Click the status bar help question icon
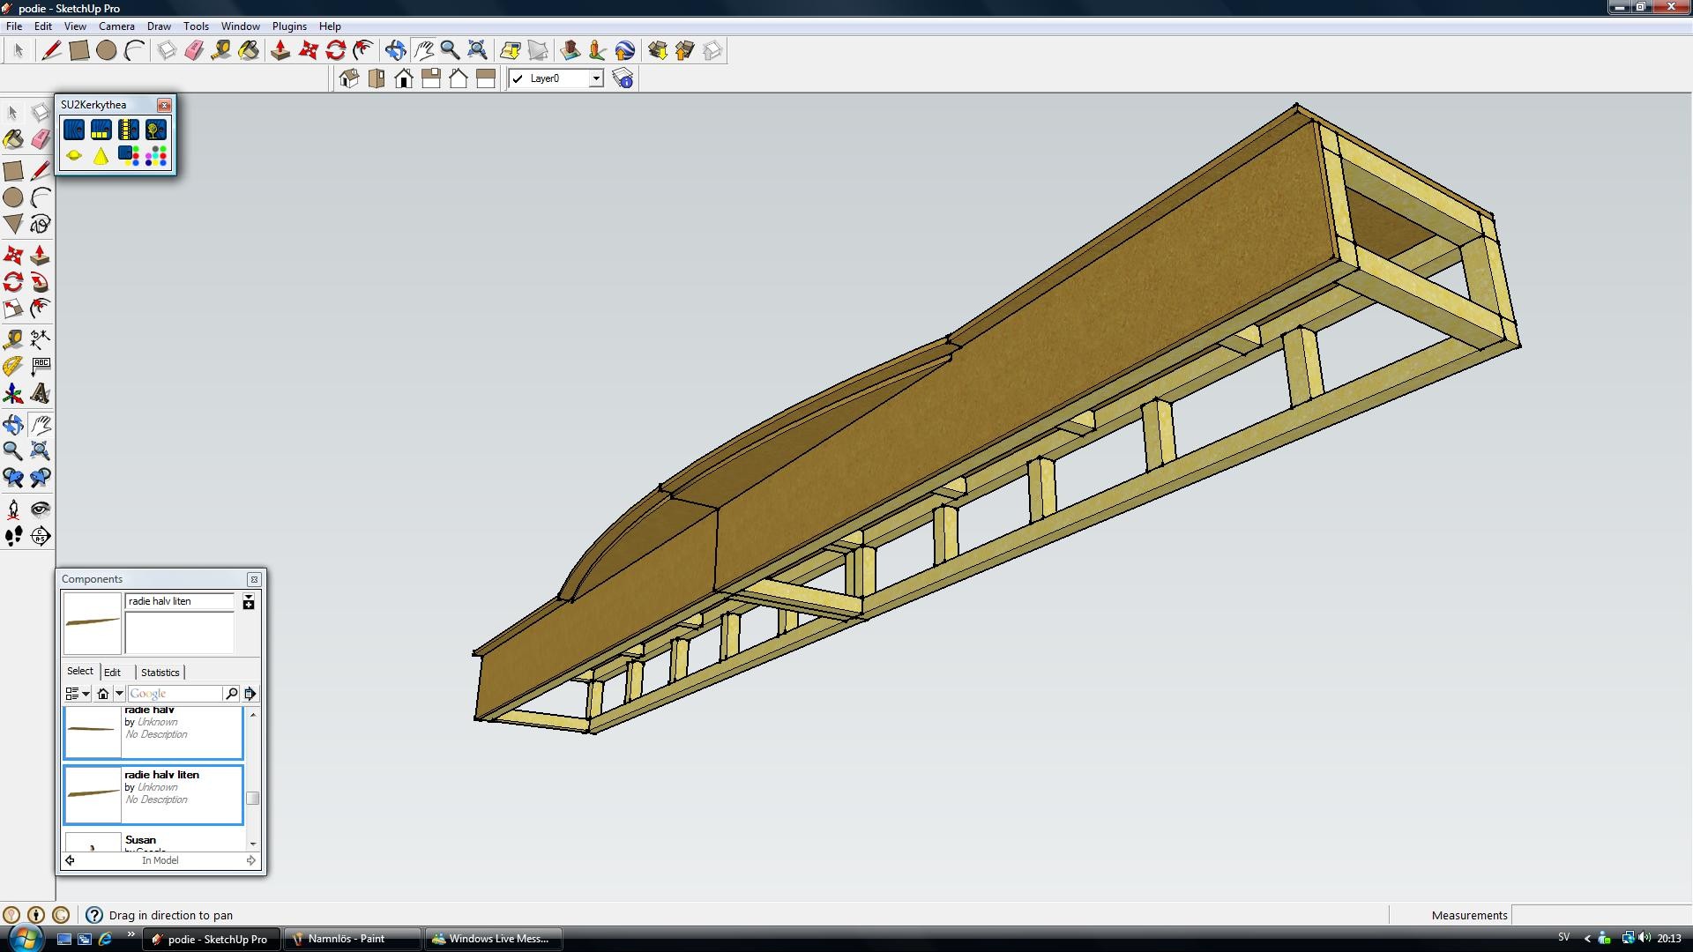This screenshot has width=1693, height=952. [94, 915]
